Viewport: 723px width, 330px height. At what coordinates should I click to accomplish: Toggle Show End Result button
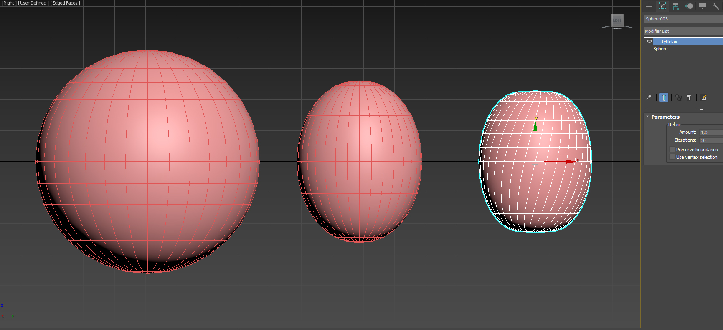coord(664,97)
